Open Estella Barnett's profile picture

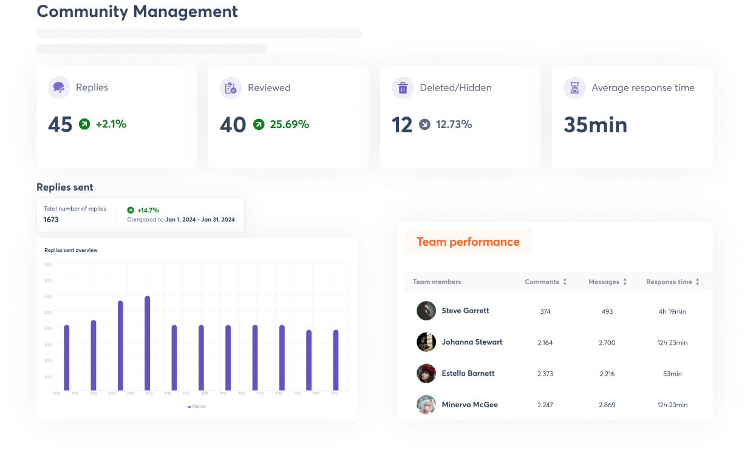tap(426, 373)
